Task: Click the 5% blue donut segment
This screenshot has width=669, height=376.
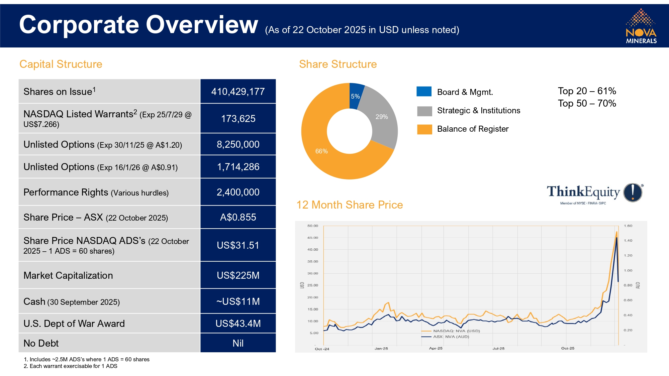Action: click(x=355, y=96)
